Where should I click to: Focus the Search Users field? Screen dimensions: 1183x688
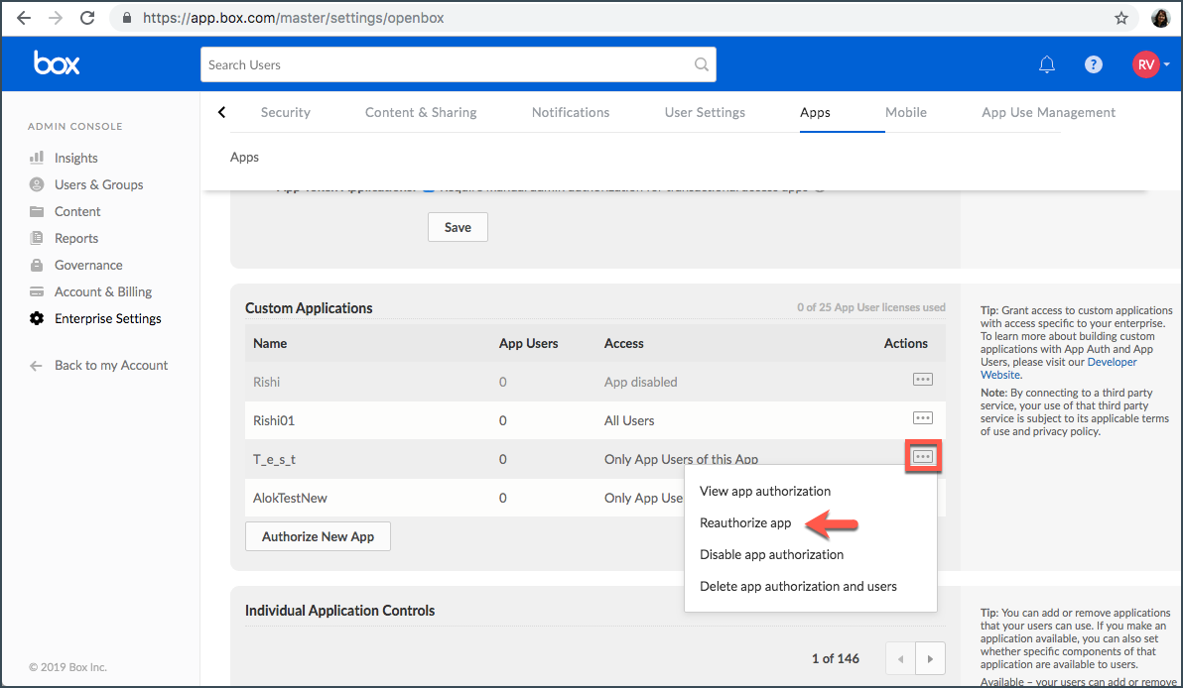click(x=458, y=64)
